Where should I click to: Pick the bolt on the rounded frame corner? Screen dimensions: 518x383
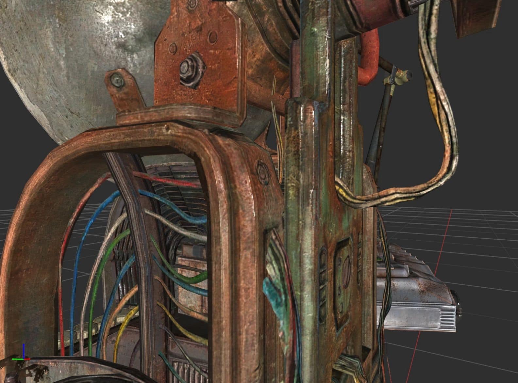tap(262, 169)
